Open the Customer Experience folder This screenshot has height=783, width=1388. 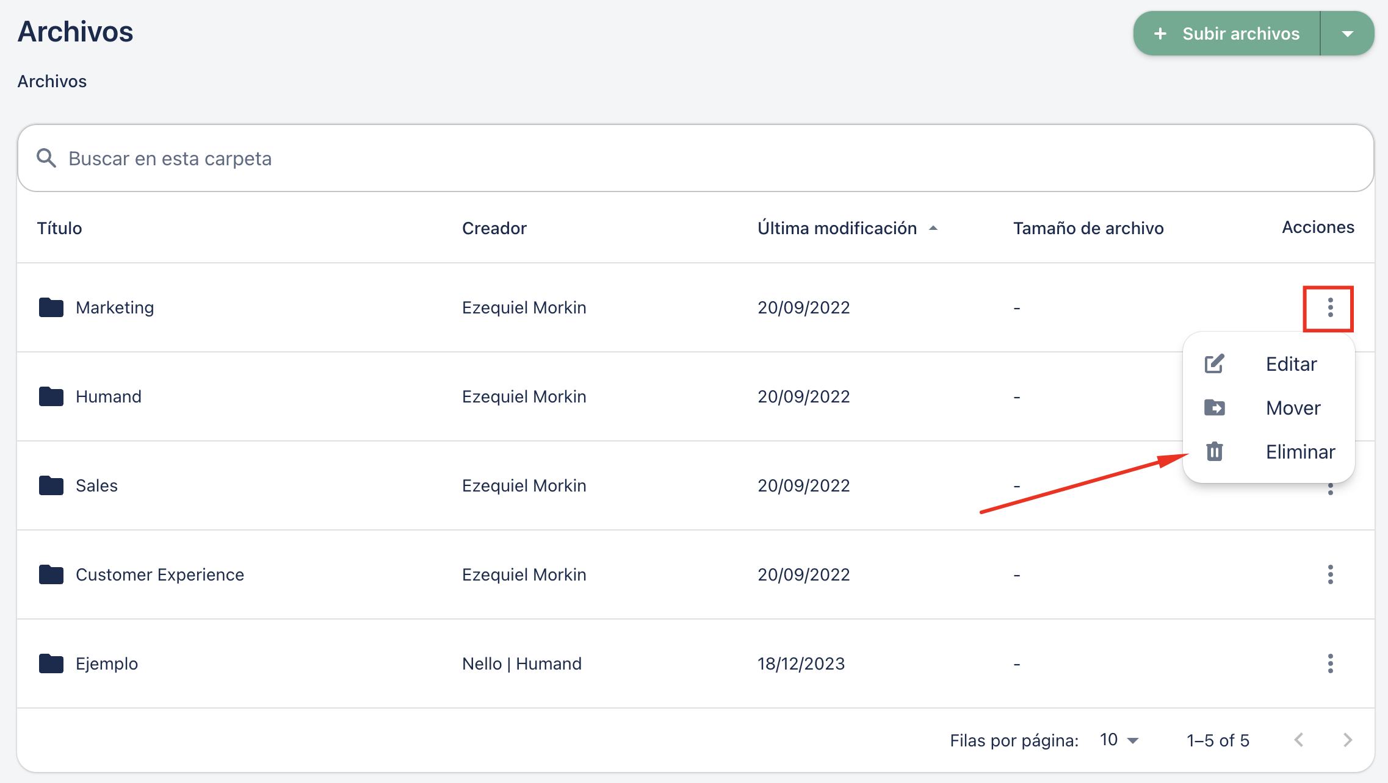[x=159, y=574]
